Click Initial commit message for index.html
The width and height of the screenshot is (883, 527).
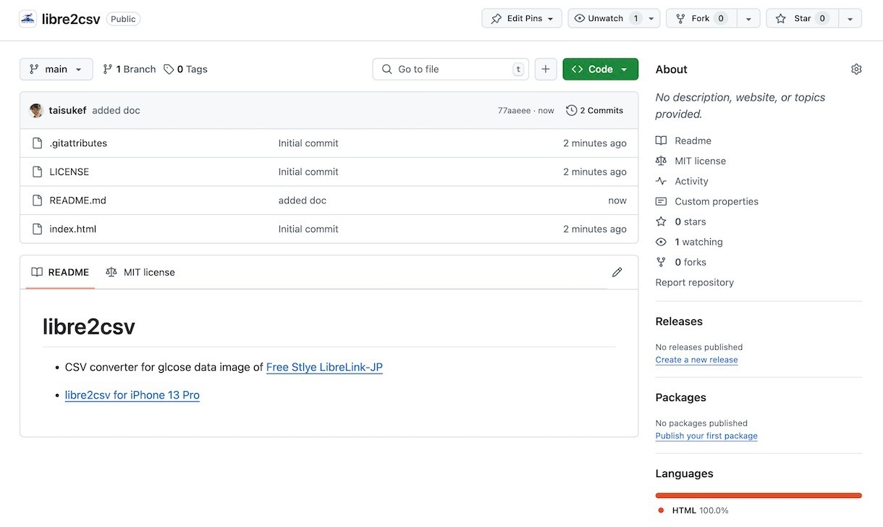pos(308,229)
